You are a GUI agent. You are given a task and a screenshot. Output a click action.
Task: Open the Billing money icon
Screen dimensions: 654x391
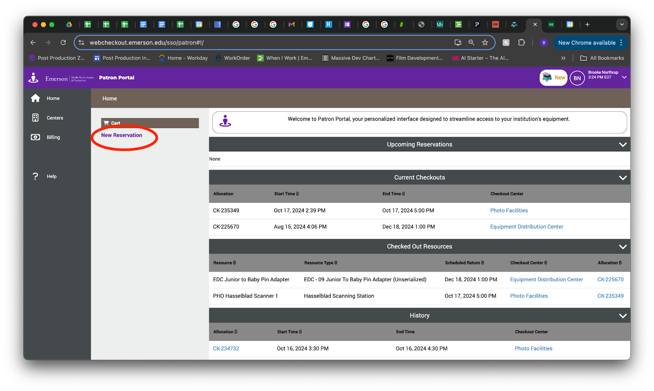pos(36,137)
